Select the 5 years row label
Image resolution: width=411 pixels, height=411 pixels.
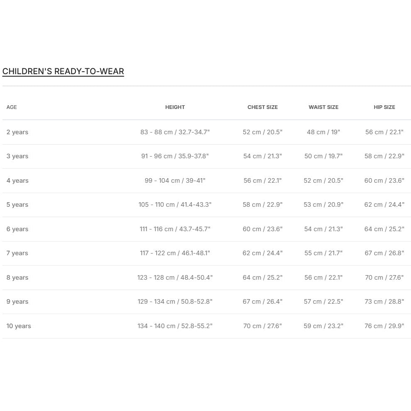pos(17,205)
